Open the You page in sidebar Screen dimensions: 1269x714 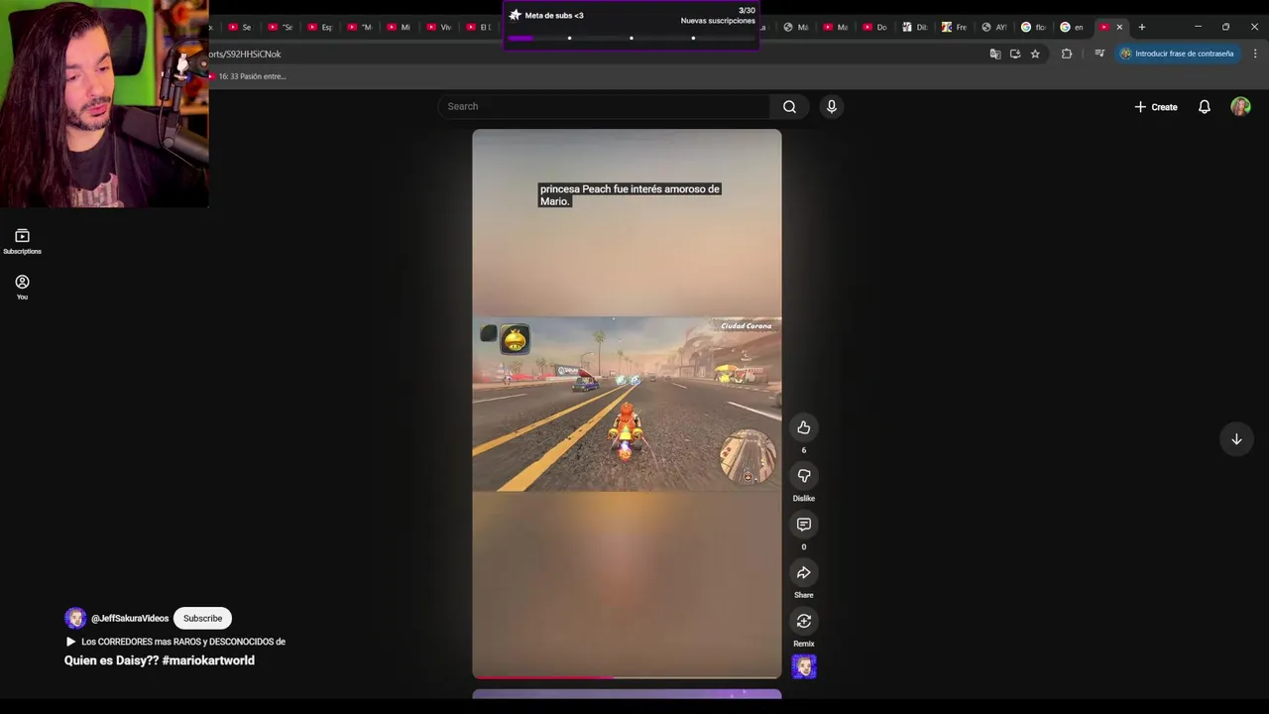pos(22,287)
